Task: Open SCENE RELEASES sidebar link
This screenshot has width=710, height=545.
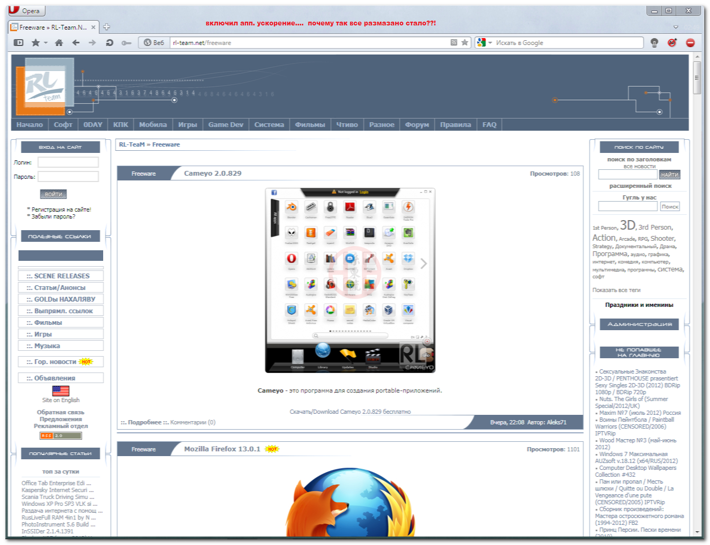Action: point(61,276)
